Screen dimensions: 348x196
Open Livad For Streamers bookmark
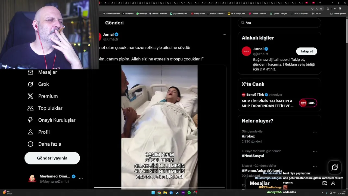point(111,13)
